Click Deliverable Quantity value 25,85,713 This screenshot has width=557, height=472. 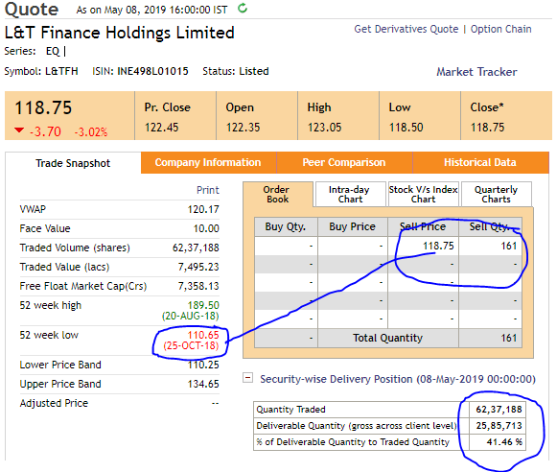tap(499, 426)
